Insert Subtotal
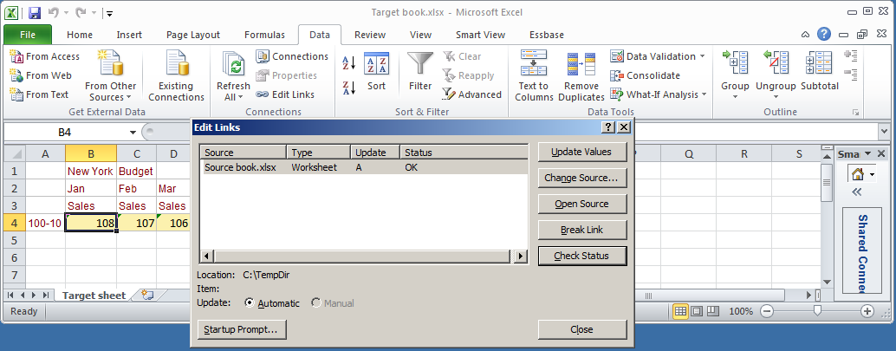Image resolution: width=896 pixels, height=351 pixels. tap(820, 71)
